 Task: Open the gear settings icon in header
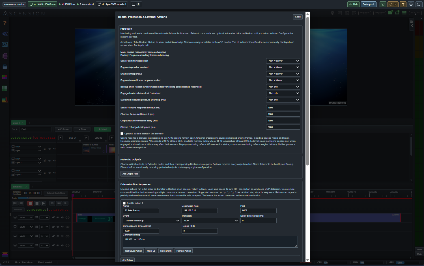[x=411, y=4]
